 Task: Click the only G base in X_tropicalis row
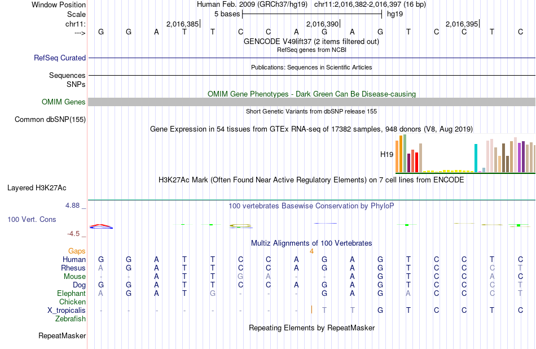tap(380, 311)
